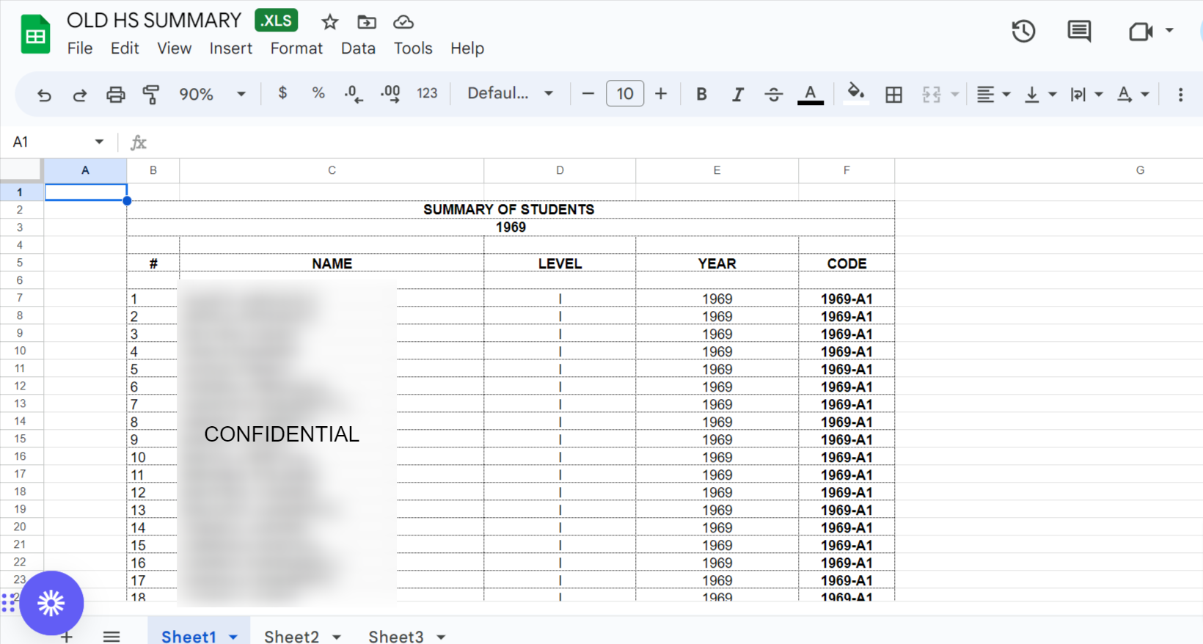
Task: Increase decimal places
Action: pos(390,94)
